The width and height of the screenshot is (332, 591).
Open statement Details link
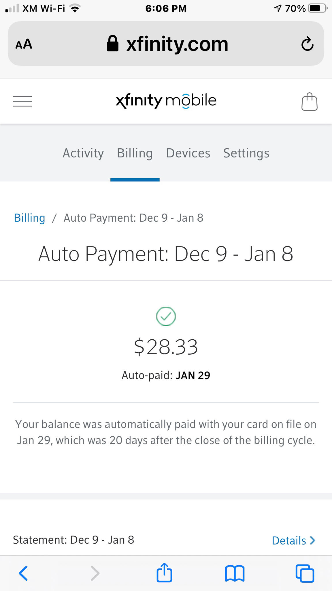pos(289,540)
